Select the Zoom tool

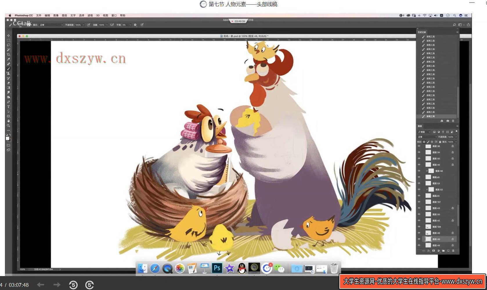point(8,126)
